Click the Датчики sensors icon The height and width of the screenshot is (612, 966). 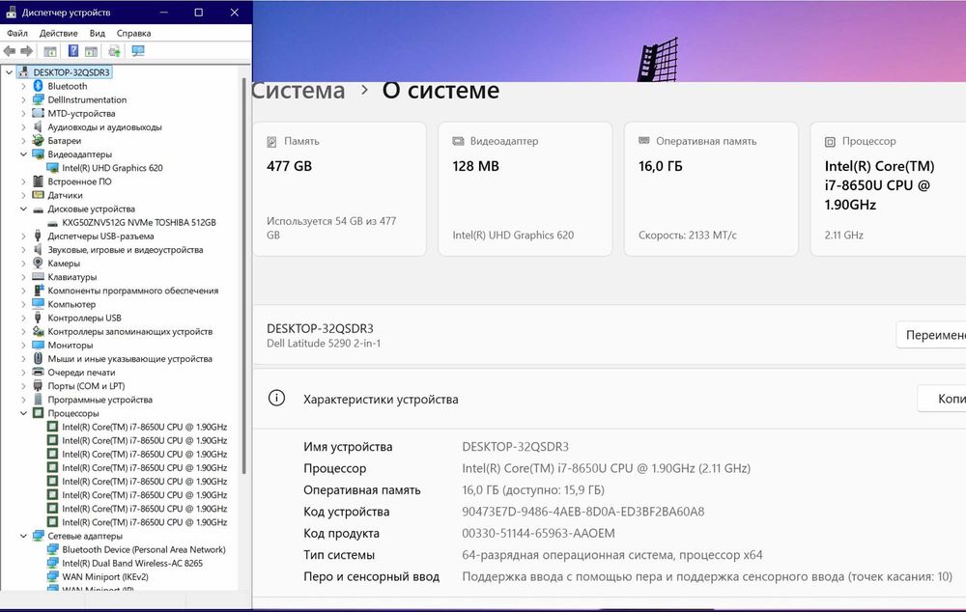pos(39,195)
